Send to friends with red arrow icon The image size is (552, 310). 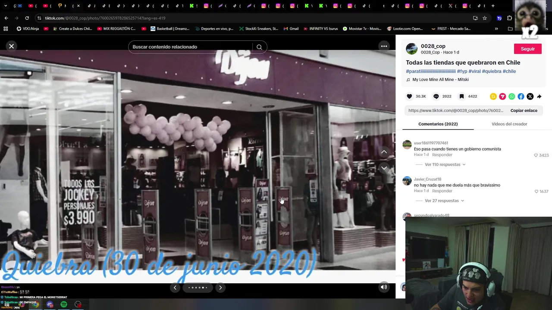[x=502, y=96]
